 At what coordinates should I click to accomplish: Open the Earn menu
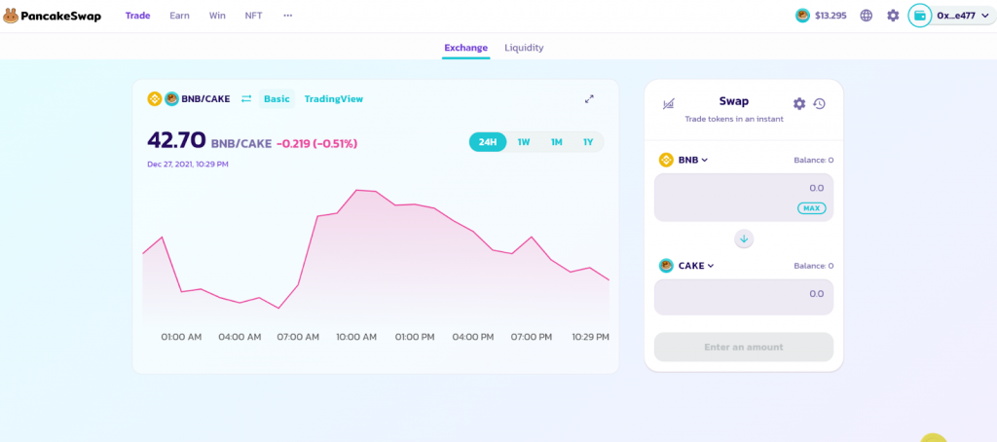(x=179, y=16)
